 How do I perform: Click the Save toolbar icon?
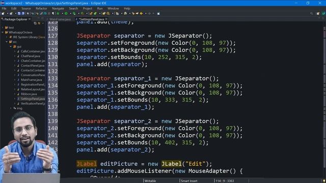coord(19,14)
